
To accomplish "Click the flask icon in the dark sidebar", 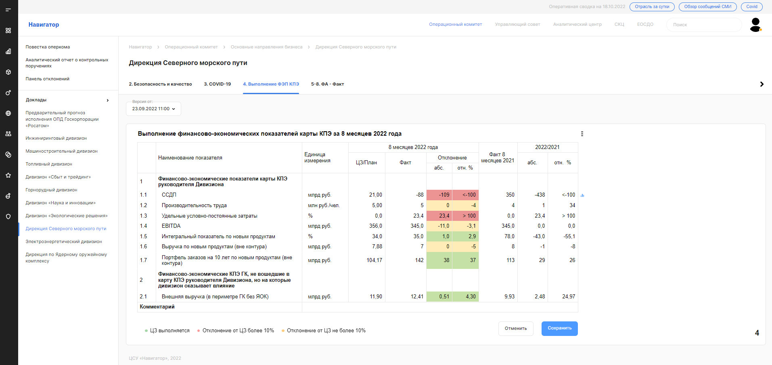I will point(8,196).
